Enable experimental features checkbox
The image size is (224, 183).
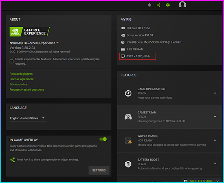(11, 61)
